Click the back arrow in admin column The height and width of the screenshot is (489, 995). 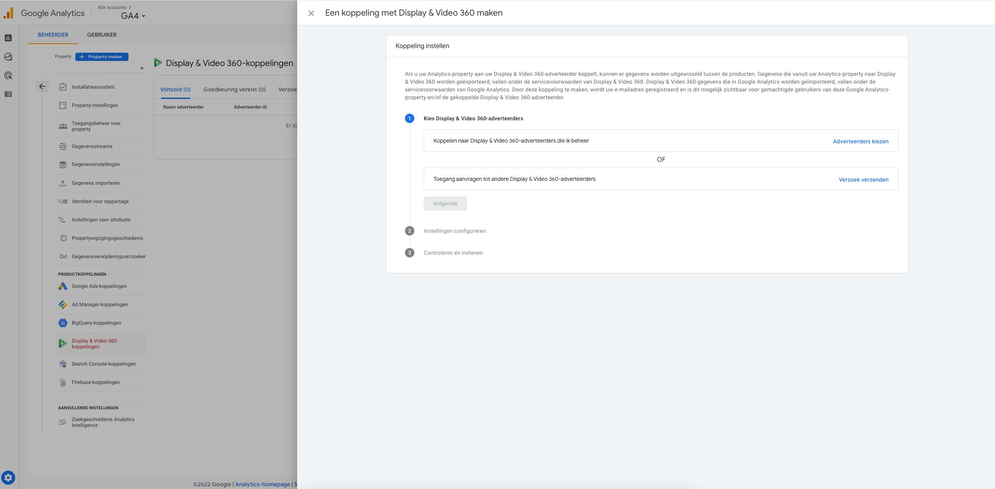(x=42, y=86)
